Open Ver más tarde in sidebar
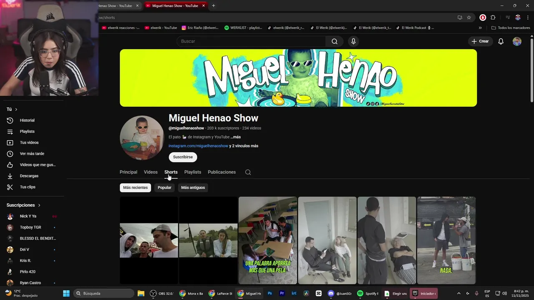Viewport: 534px width, 300px height. pos(32,154)
